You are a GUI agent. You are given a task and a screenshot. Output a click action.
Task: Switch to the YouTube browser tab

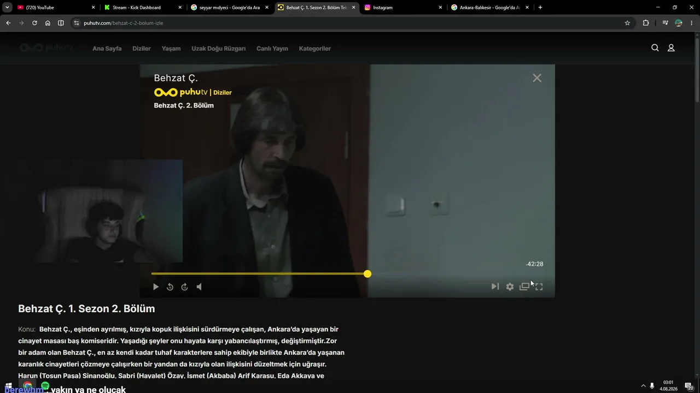[x=55, y=8]
